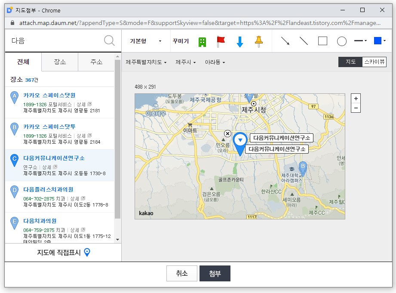Switch to 스카이뷰 view
Screen dimensions: 396x293
click(374, 62)
